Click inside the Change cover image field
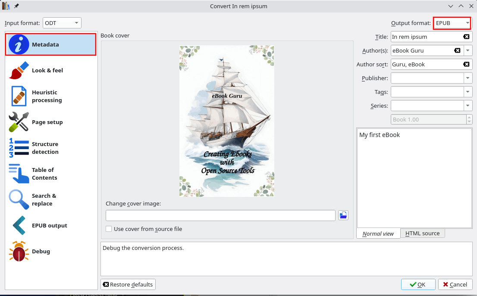 [x=220, y=215]
